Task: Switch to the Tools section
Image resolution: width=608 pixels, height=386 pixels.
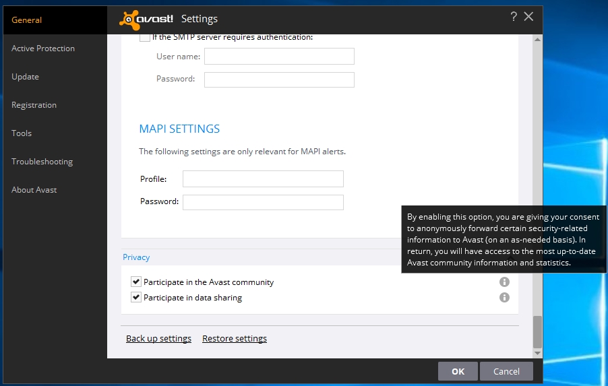Action: (x=22, y=133)
